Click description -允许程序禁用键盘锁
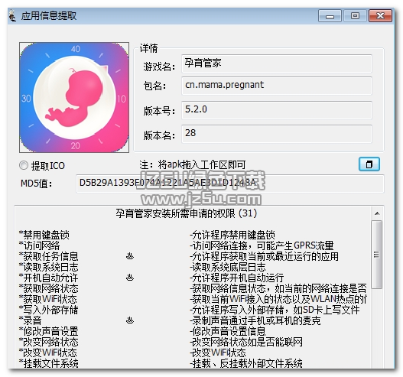Image resolution: width=403 pixels, height=377 pixels. 232,235
